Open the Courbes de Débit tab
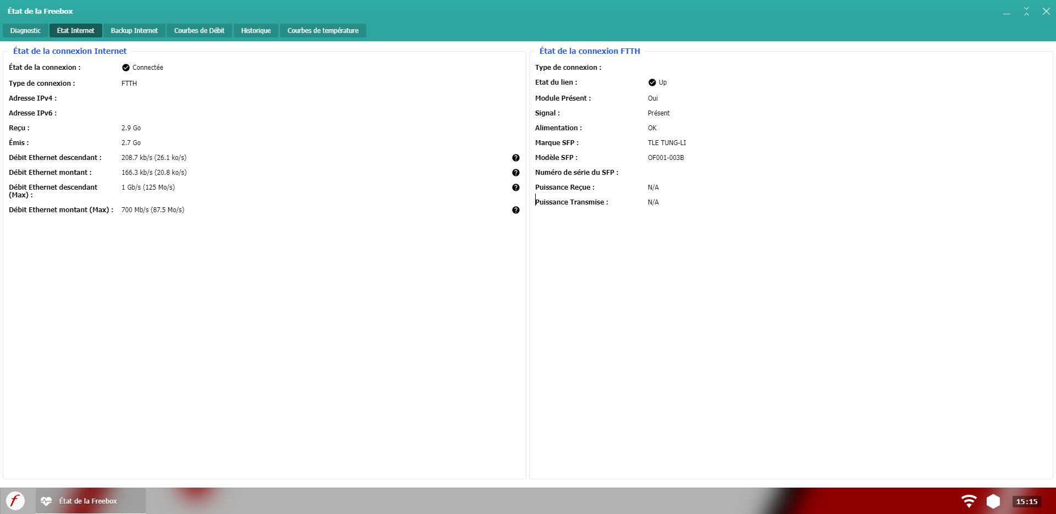 tap(199, 31)
